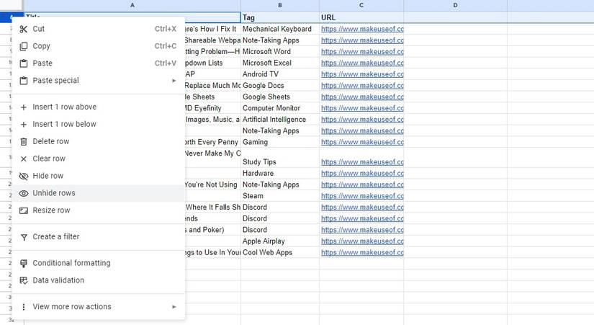Click the Copy icon in context menu
The height and width of the screenshot is (325, 594).
(24, 46)
